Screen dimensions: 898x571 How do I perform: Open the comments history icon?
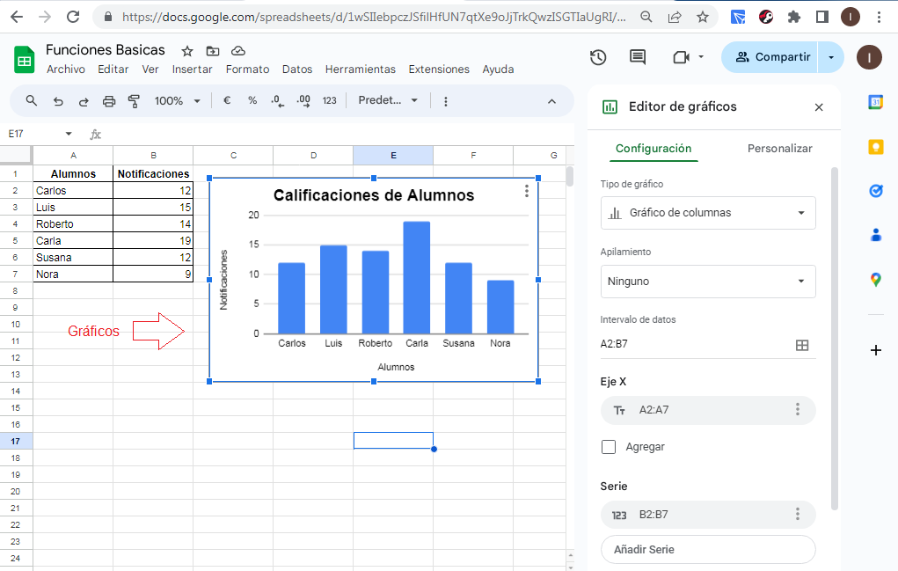coord(638,57)
